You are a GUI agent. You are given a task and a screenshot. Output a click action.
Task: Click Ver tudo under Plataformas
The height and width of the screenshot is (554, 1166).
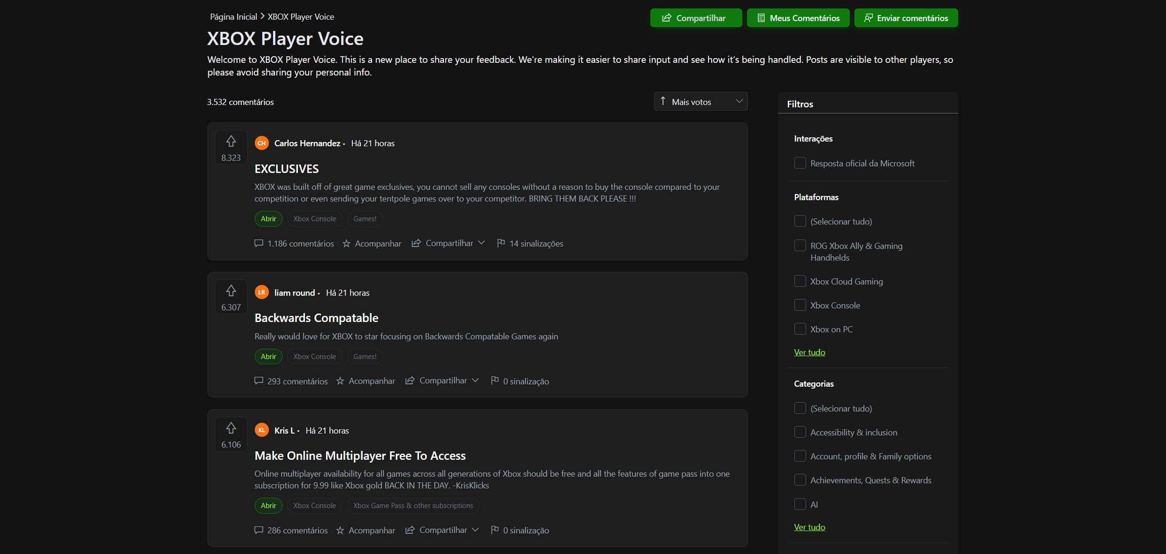809,352
